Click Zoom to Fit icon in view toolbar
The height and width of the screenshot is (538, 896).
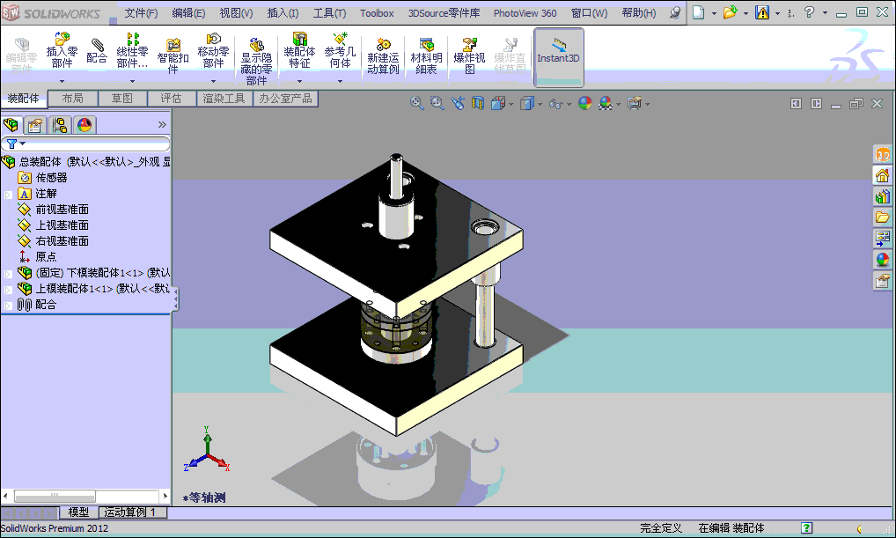pyautogui.click(x=416, y=103)
